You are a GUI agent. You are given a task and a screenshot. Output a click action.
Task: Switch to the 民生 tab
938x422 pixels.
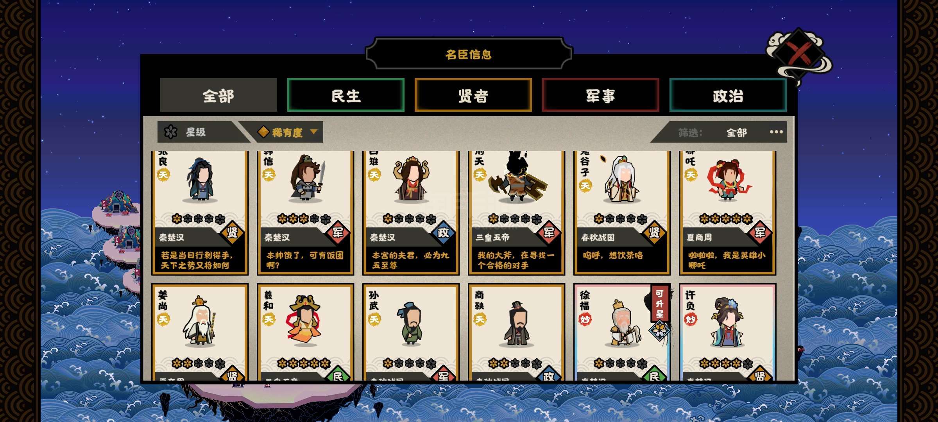pyautogui.click(x=346, y=95)
